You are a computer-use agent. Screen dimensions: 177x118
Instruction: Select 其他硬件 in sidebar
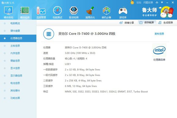[18, 91]
